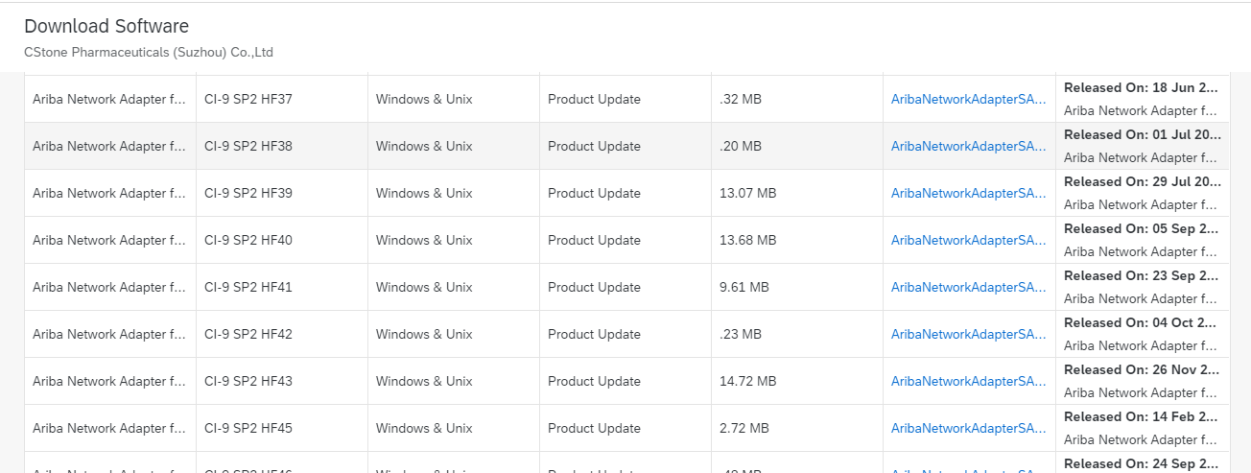The height and width of the screenshot is (473, 1251).
Task: Select the CI-9 SP2 HF42 version cell
Action: (248, 334)
